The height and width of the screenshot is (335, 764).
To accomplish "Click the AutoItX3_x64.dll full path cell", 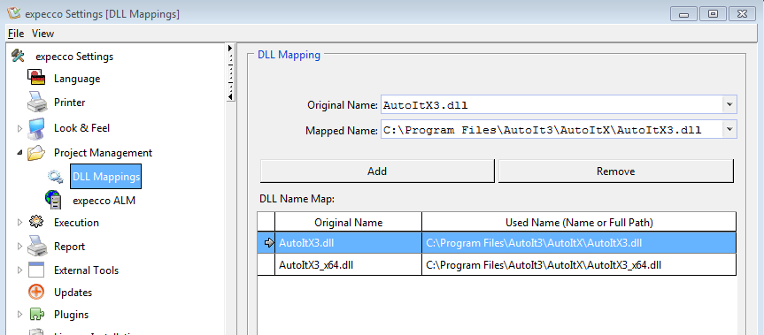I will (x=579, y=264).
